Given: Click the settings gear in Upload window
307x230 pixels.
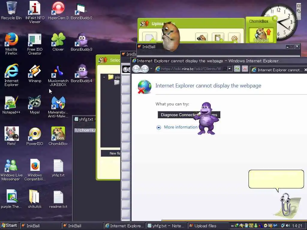Looking at the screenshot, I should tap(234, 38).
